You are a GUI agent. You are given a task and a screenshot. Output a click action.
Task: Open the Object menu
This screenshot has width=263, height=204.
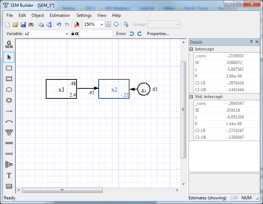[38, 15]
